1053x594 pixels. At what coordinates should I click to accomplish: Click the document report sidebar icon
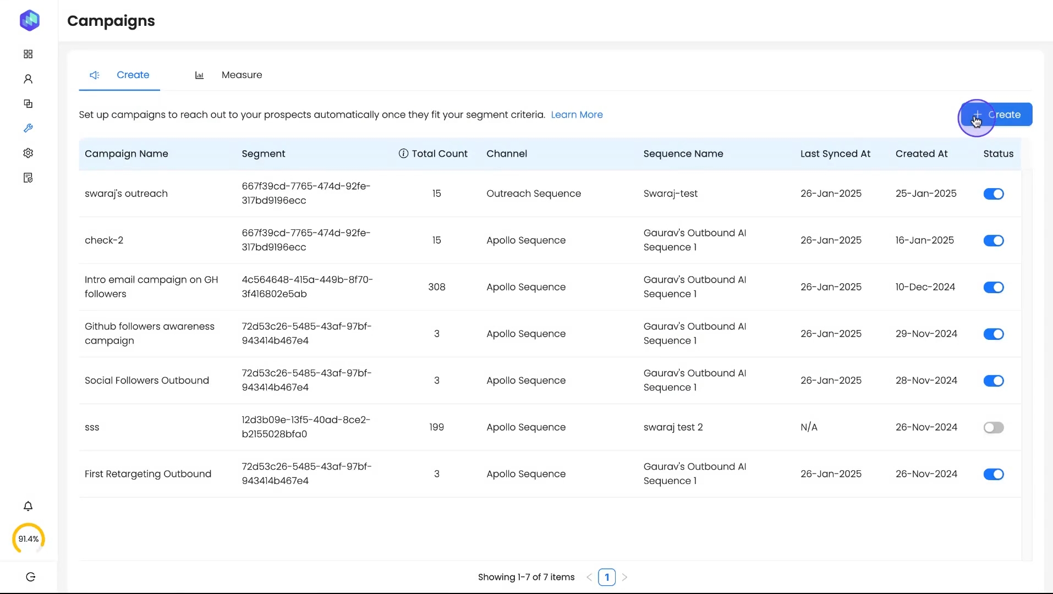[28, 178]
